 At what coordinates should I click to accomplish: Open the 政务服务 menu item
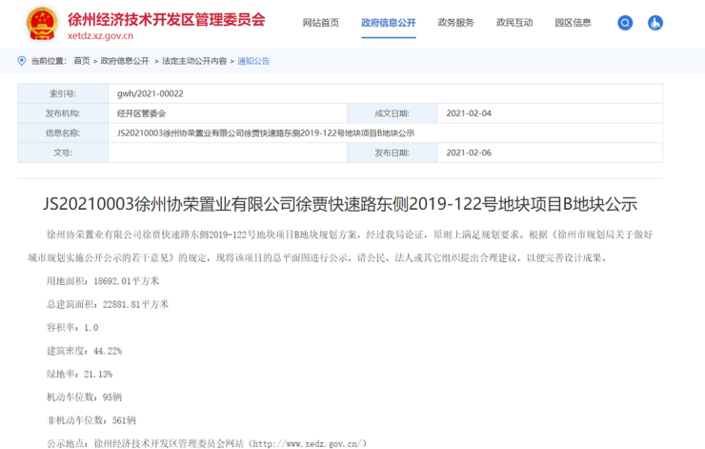tap(456, 23)
